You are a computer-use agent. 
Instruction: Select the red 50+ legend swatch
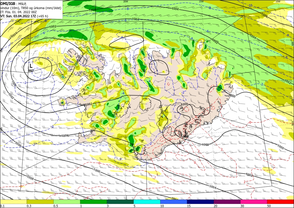tap(280, 202)
